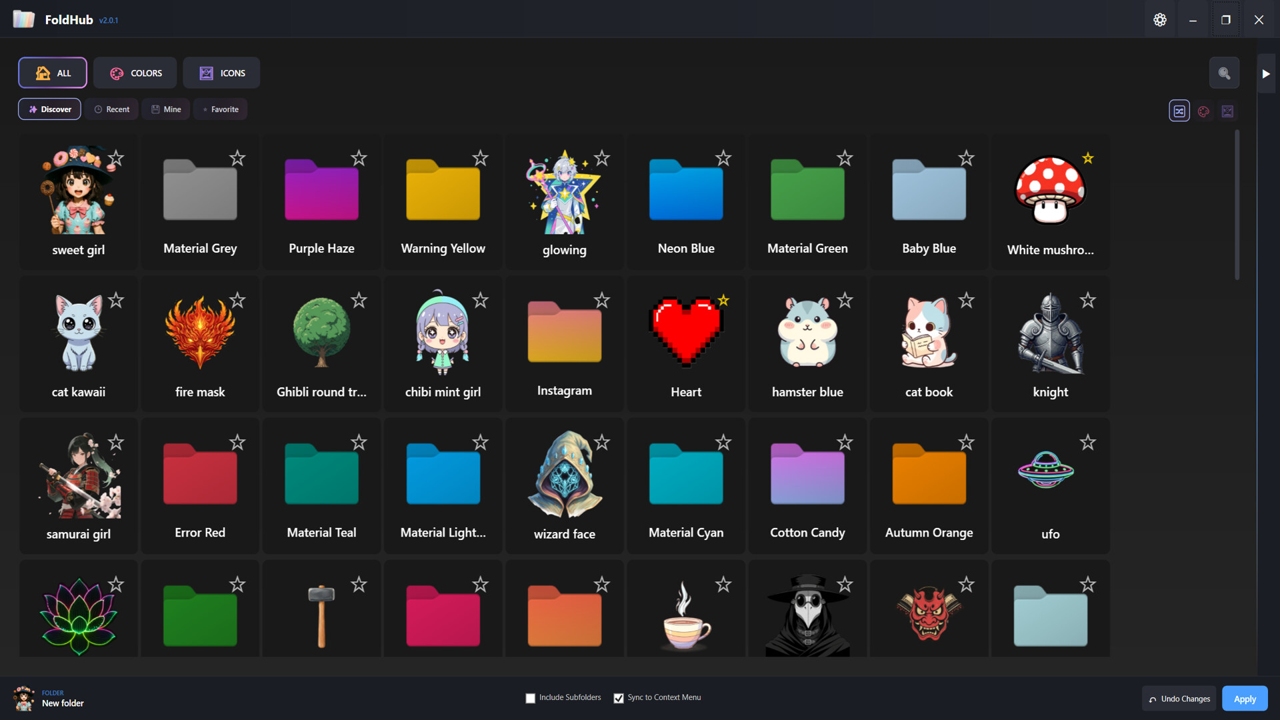
Task: Select the palette view icon near top right
Action: coord(1203,111)
